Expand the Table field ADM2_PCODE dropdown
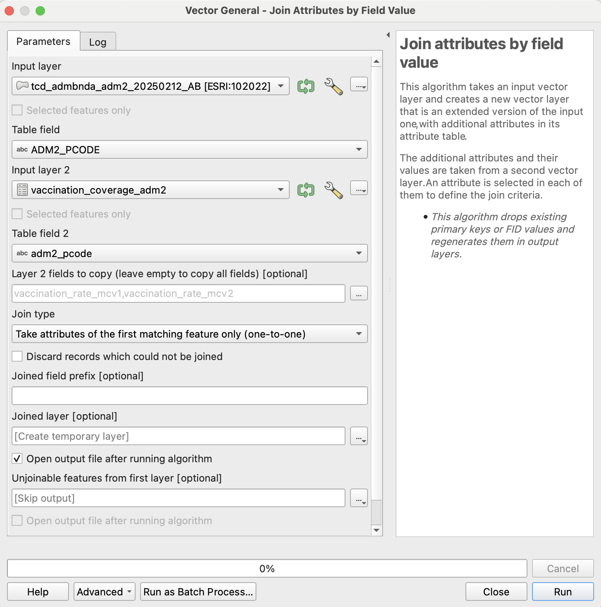This screenshot has width=601, height=607. pos(190,149)
